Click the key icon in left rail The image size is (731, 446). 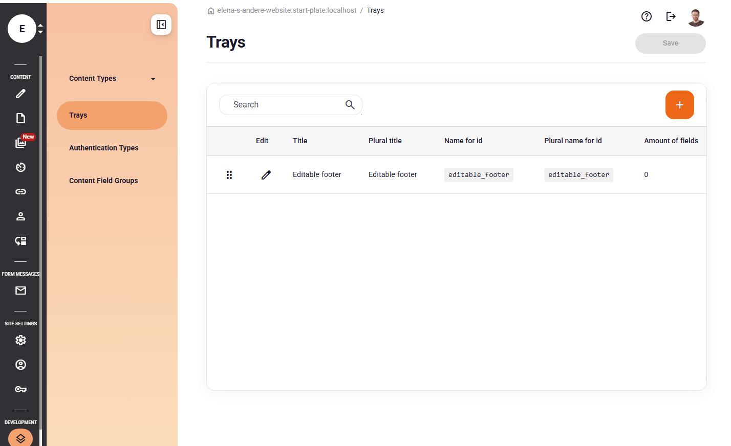(x=20, y=389)
